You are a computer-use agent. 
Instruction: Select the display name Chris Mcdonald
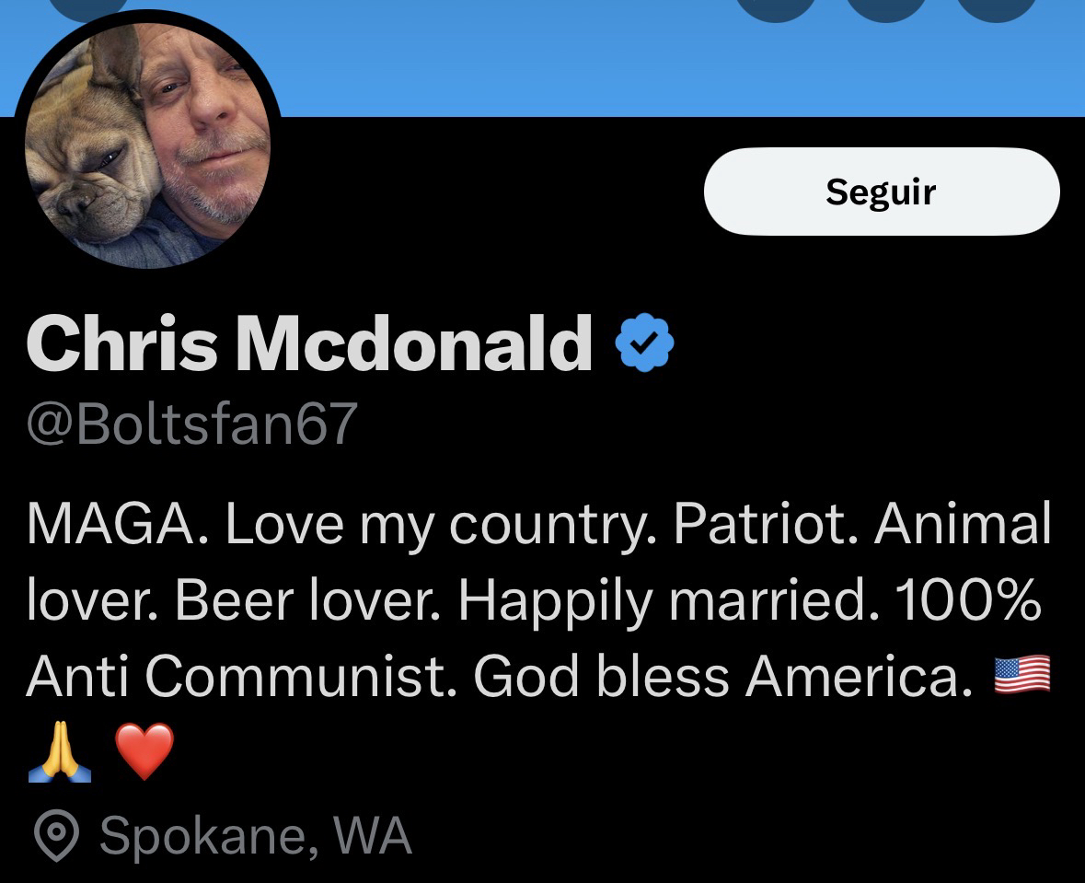309,343
